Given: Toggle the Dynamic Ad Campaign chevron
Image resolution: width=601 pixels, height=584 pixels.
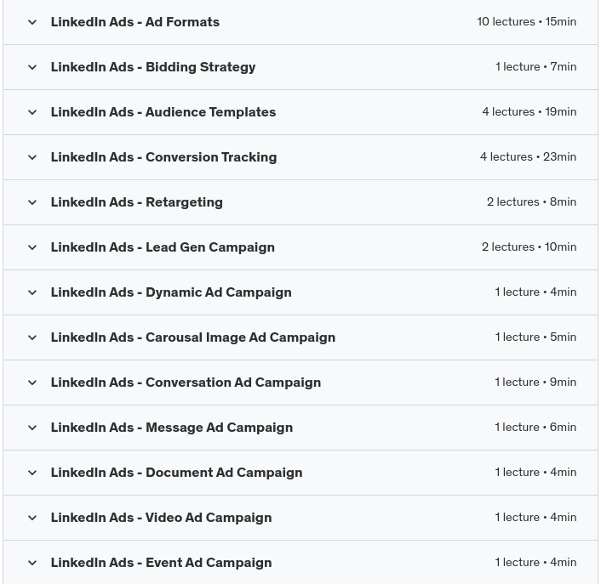Looking at the screenshot, I should [x=32, y=292].
